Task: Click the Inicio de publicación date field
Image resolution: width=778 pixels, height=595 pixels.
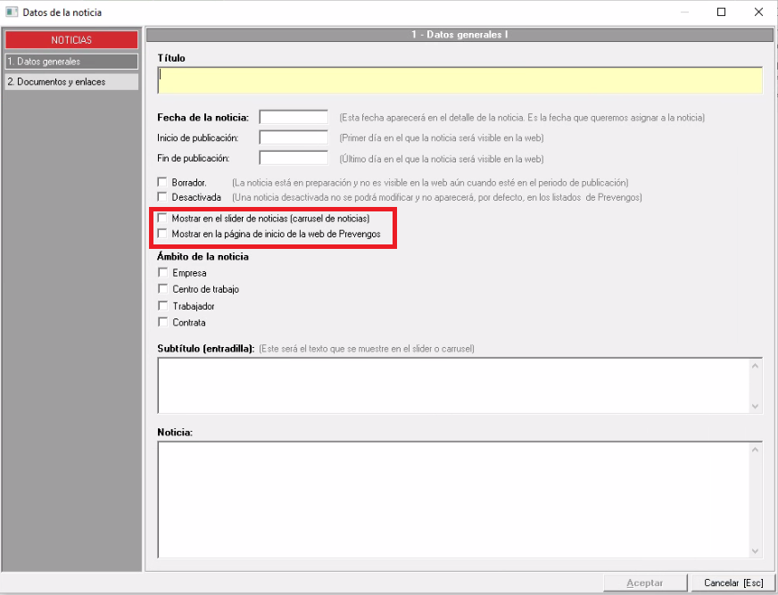Action: coord(294,137)
